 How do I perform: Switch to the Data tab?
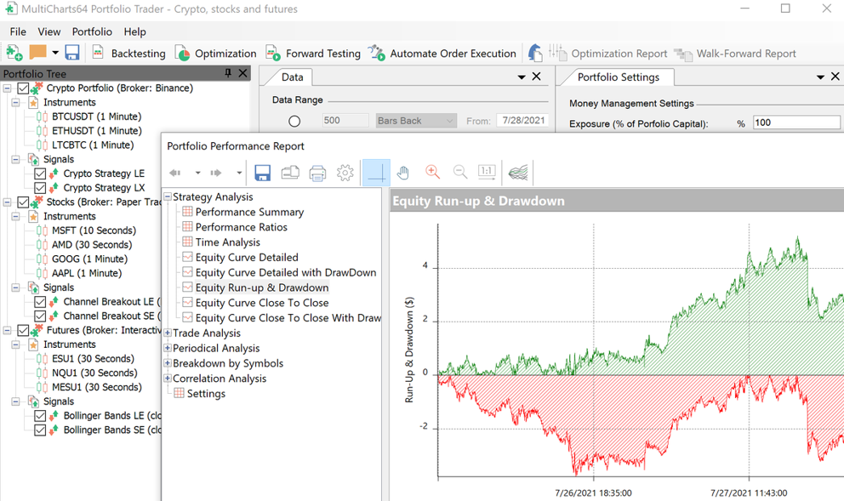(293, 77)
